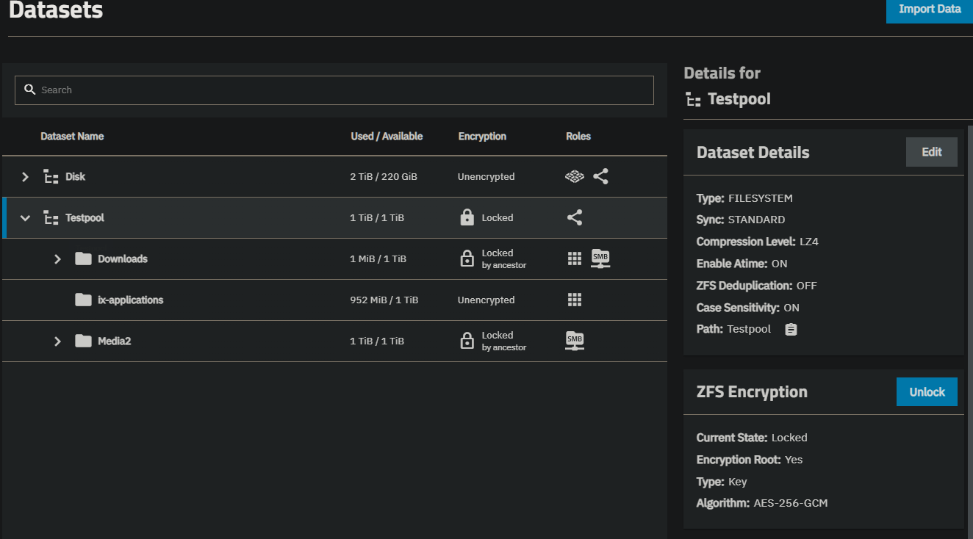Click the system dataset icon in Disk row
Viewport: 973px width, 539px height.
pyautogui.click(x=575, y=177)
